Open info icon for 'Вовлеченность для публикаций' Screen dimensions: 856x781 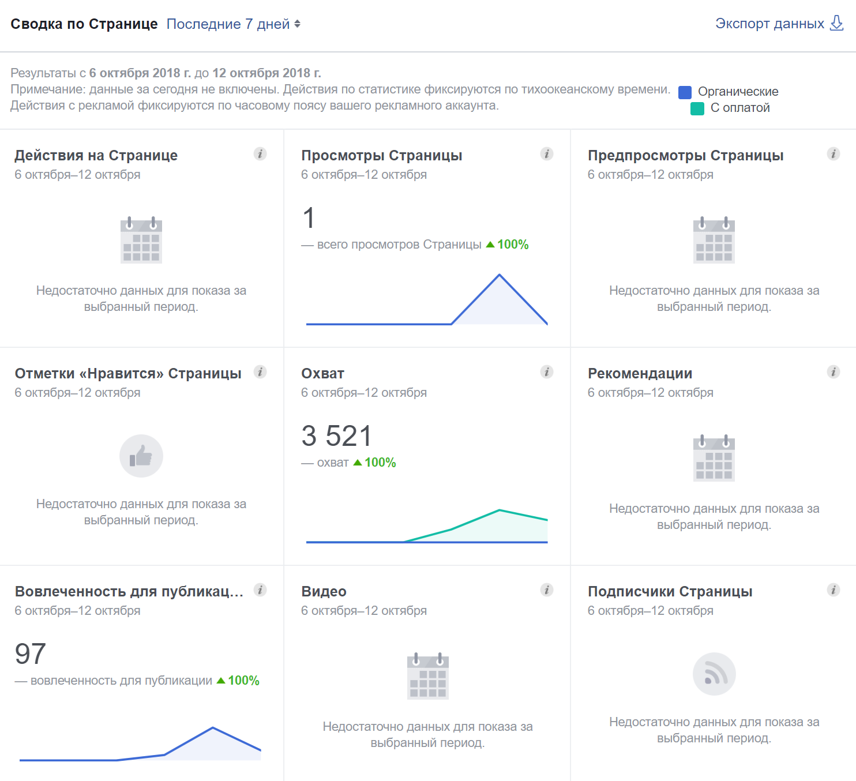click(x=260, y=590)
